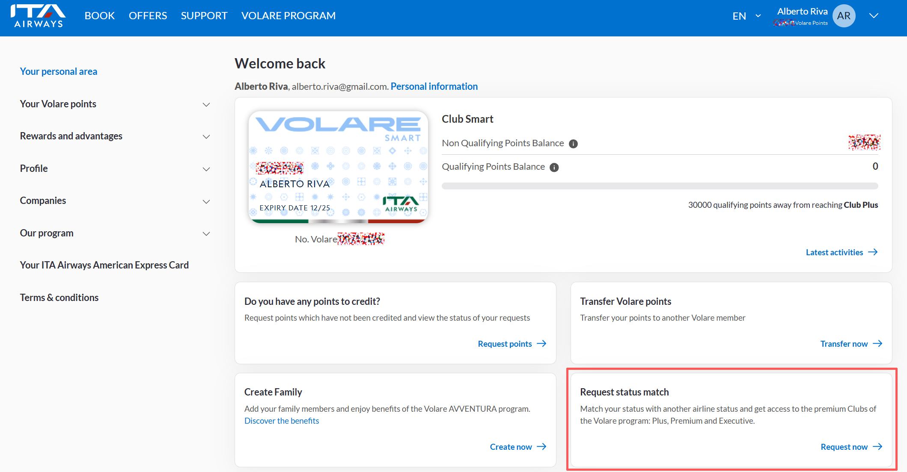
Task: Click the Volare Smart membership card
Action: (338, 167)
